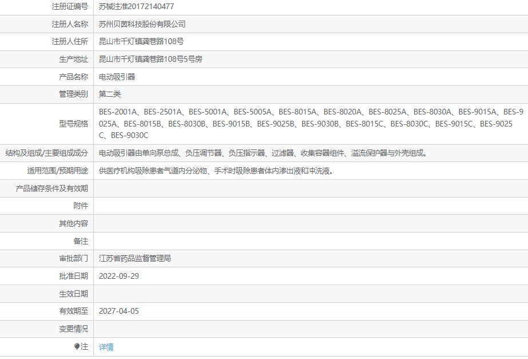Click the 注册人住所 label
528x359 pixels.
click(70, 41)
